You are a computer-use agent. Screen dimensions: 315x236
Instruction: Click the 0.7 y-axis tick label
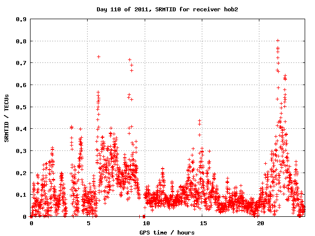pos(22,63)
